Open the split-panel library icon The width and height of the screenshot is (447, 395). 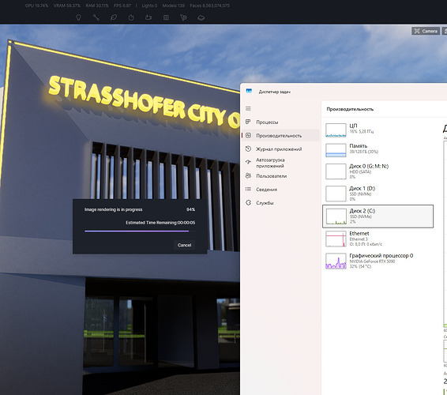[x=166, y=17]
